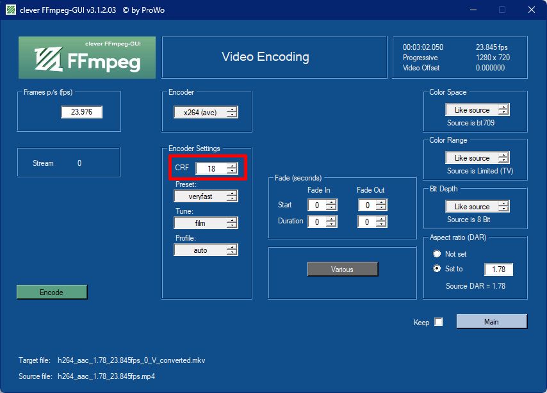547x393 pixels.
Task: Close the clever FFmpeg-GUI window
Action: (x=531, y=10)
